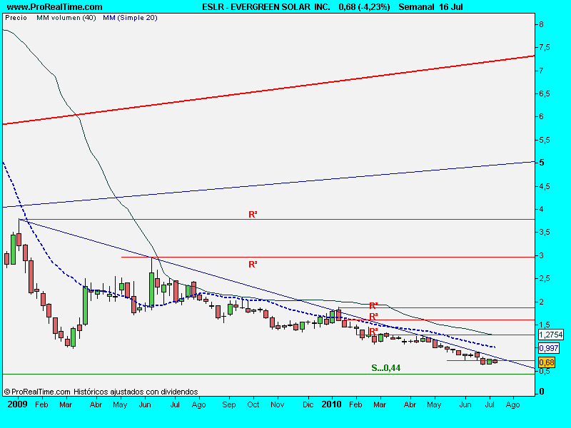Click the 2010 year label on time axis

point(331,404)
